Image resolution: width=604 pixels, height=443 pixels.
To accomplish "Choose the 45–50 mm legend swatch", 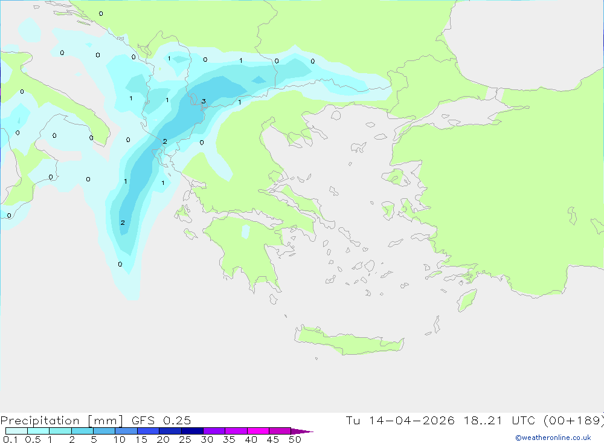I will pos(280,431).
